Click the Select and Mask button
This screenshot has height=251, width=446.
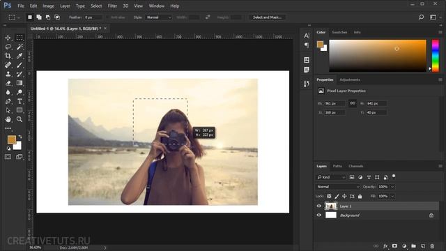pos(268,17)
